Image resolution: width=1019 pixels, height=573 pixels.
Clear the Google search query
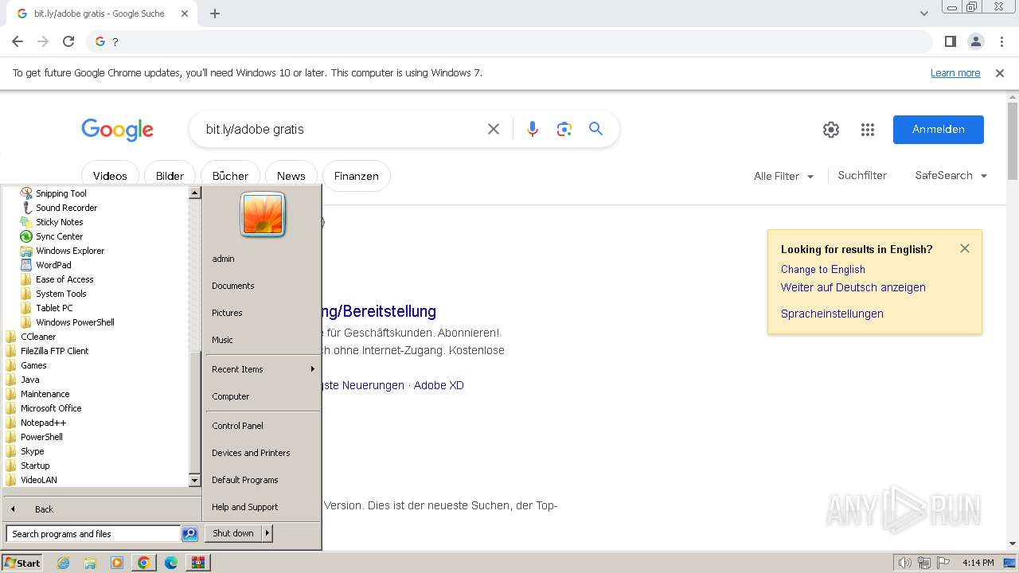(494, 129)
